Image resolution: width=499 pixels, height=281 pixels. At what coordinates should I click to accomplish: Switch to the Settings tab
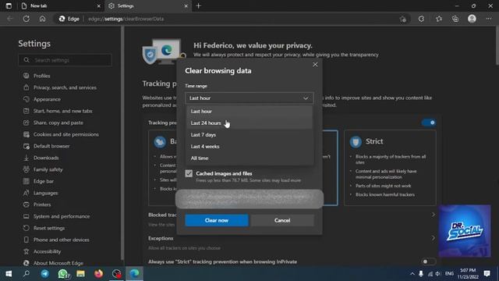pyautogui.click(x=148, y=5)
